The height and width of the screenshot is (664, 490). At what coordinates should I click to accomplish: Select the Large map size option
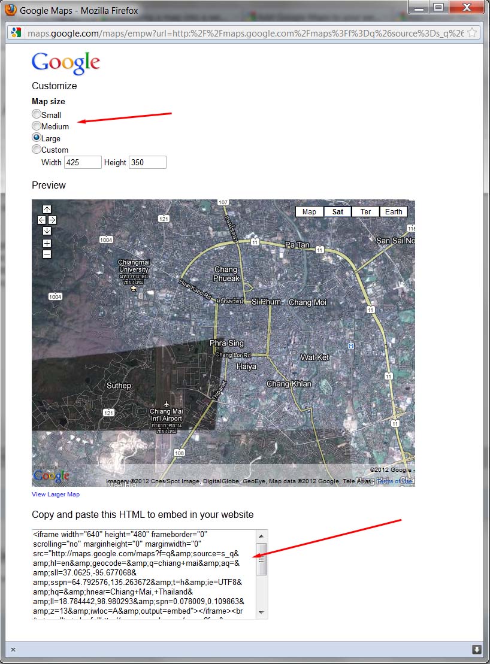(x=37, y=138)
